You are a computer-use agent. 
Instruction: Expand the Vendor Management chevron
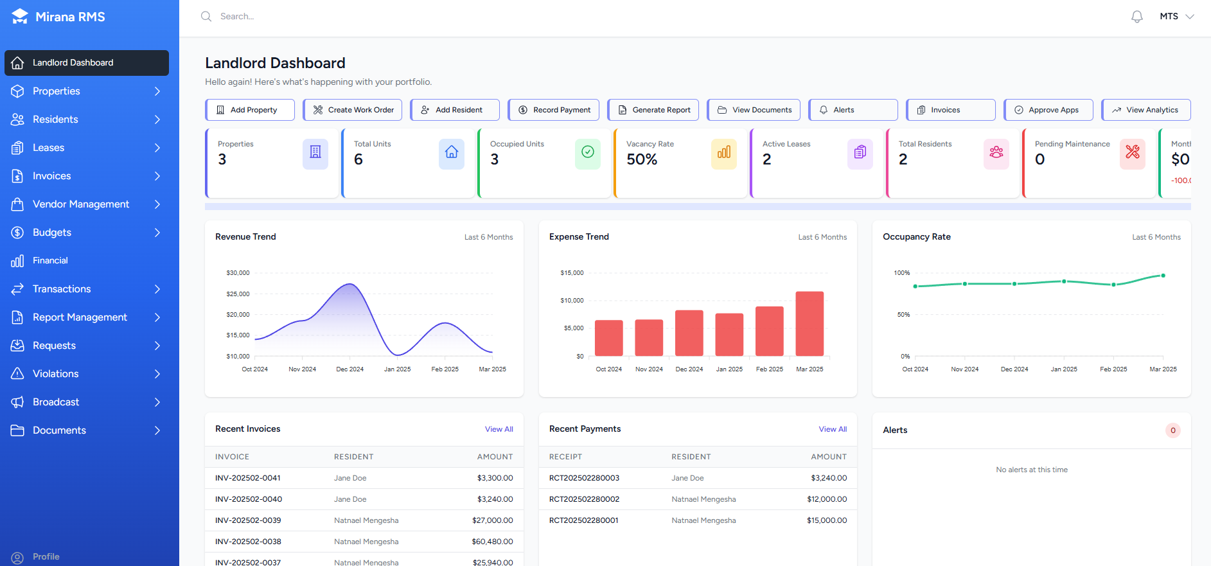(157, 204)
